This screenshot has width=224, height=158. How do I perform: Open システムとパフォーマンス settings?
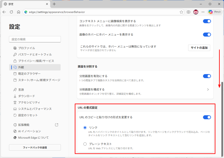click(35, 109)
